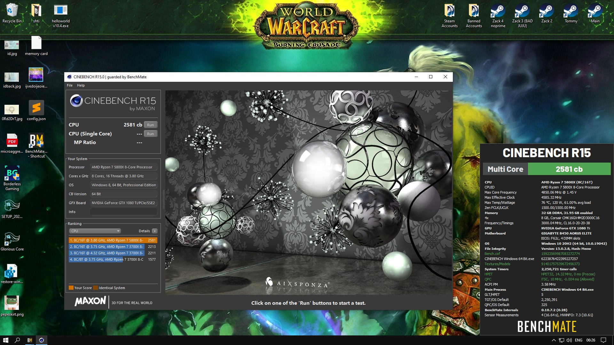Open Banned Accounts desktop shortcut
Viewport: 614px width, 345px height.
[x=474, y=16]
